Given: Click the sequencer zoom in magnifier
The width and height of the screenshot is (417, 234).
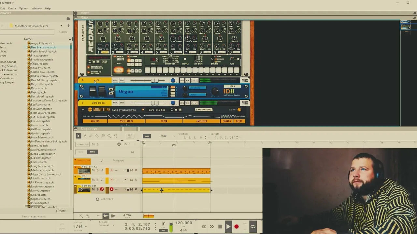Looking at the screenshot, I should 87,216.
